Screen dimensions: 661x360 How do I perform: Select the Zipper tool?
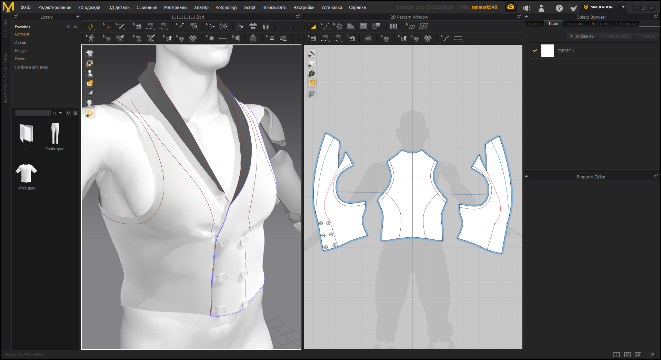pos(253,38)
